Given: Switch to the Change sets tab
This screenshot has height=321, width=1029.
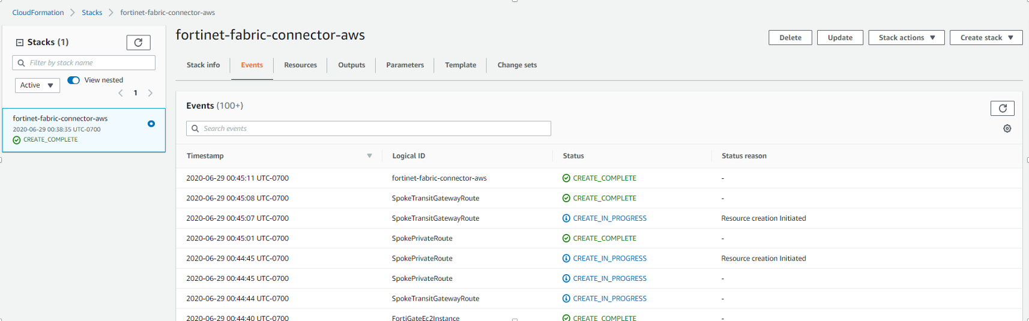Looking at the screenshot, I should (x=517, y=65).
